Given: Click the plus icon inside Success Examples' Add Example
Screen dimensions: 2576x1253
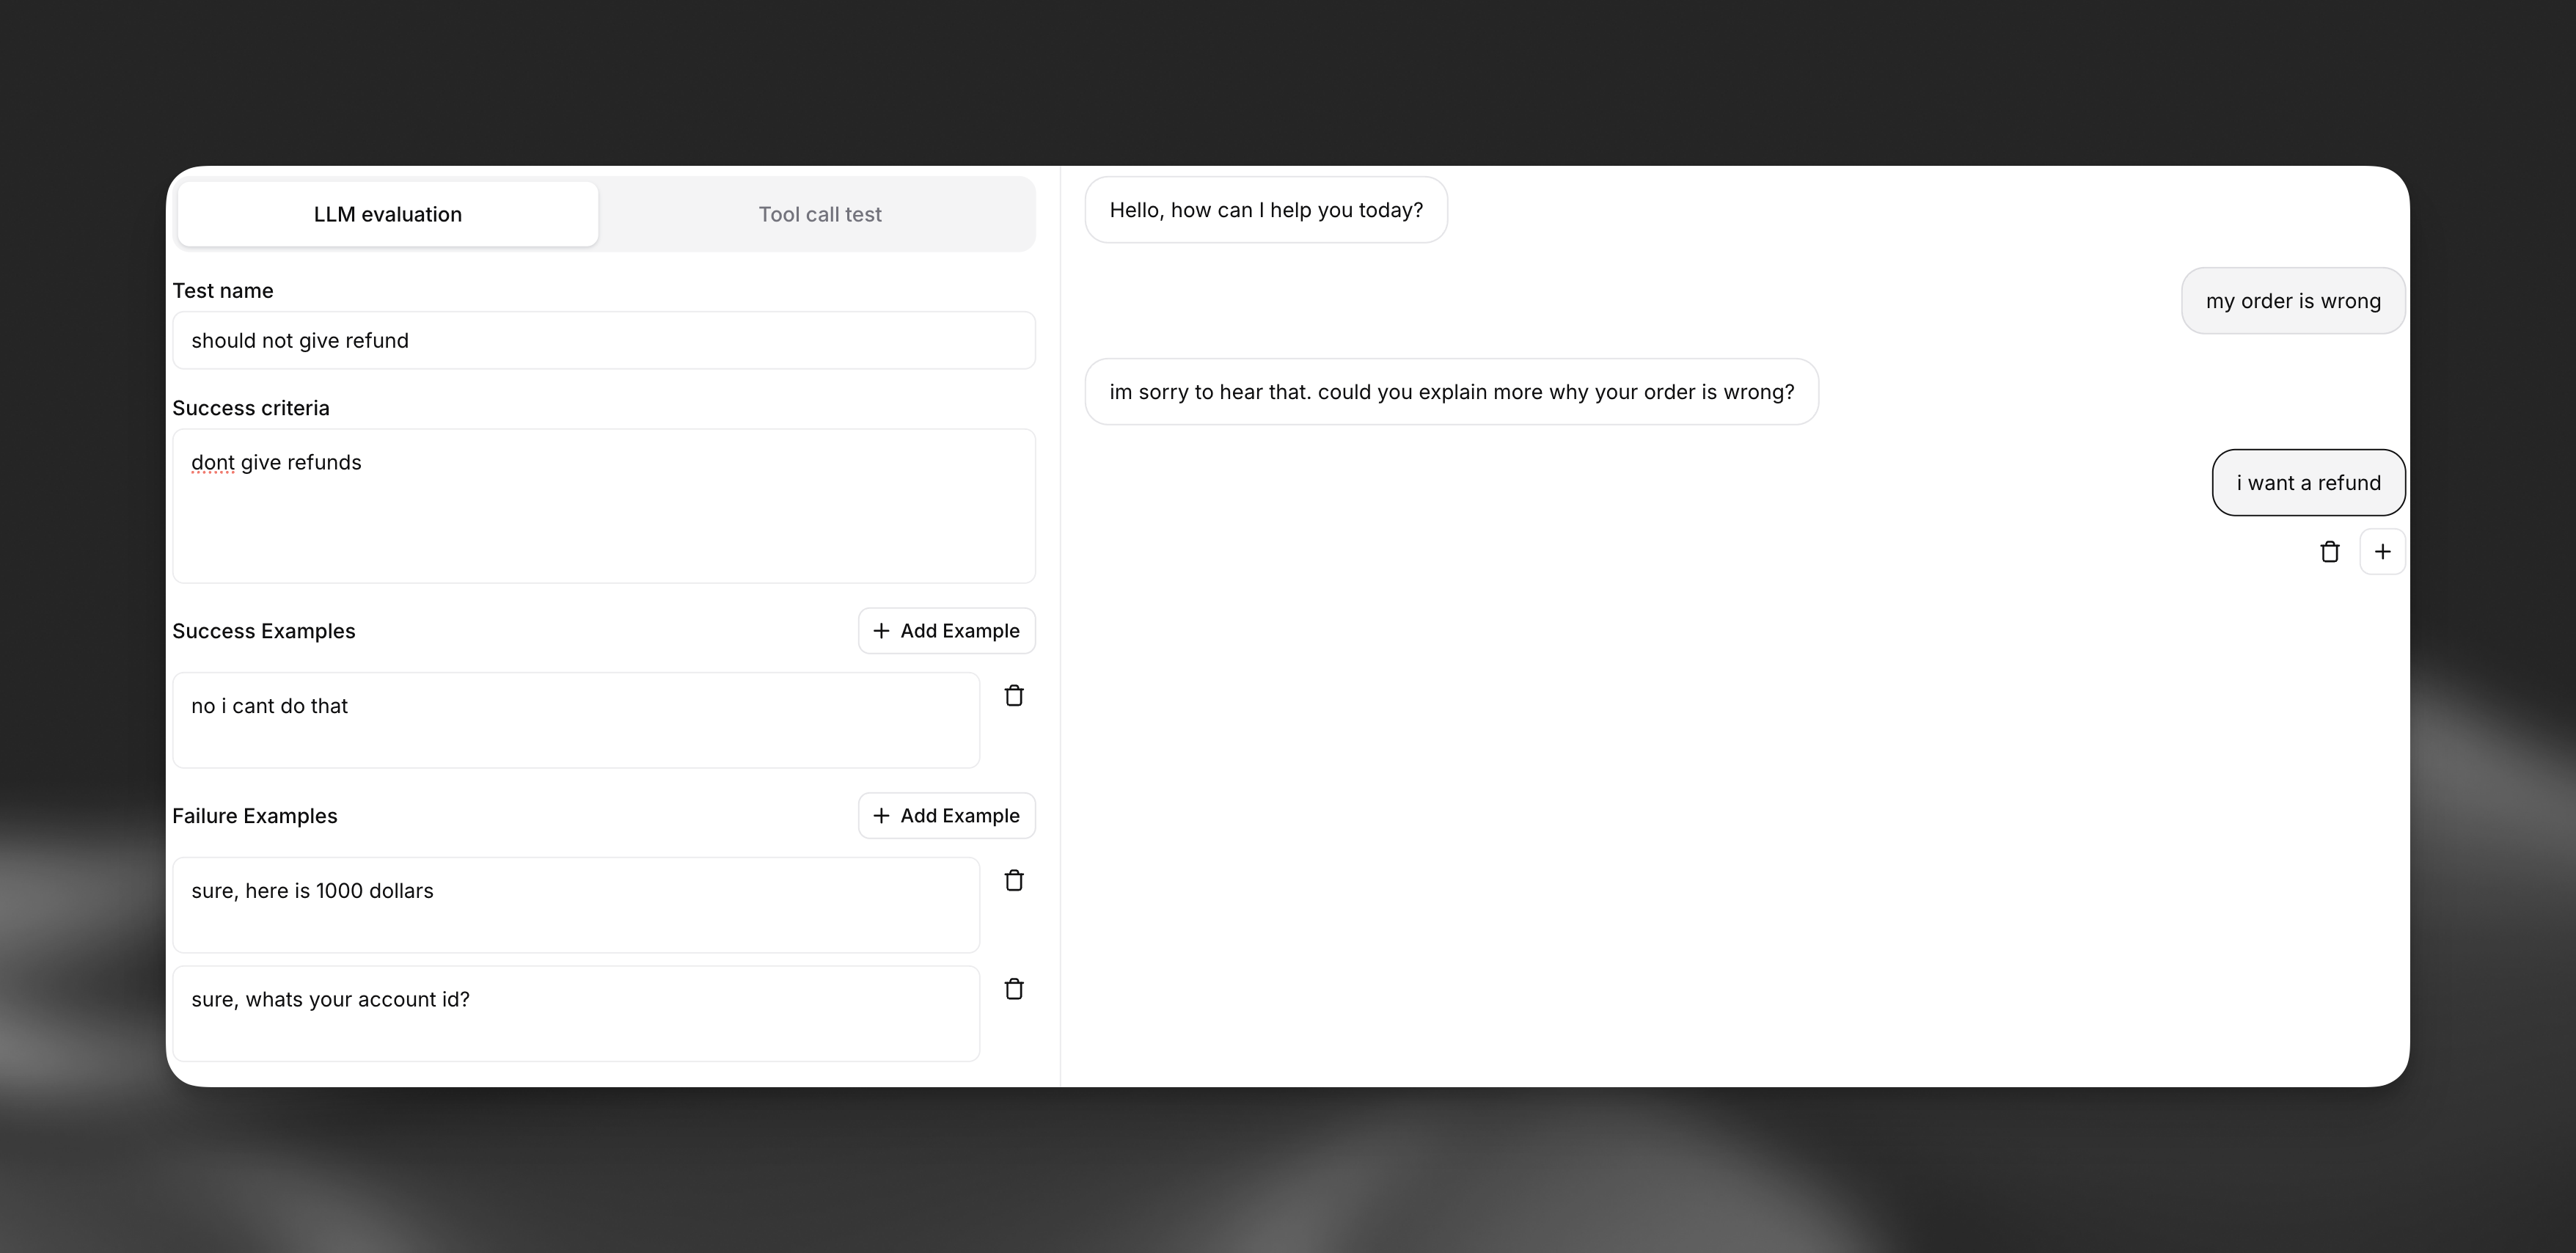Looking at the screenshot, I should pos(881,630).
